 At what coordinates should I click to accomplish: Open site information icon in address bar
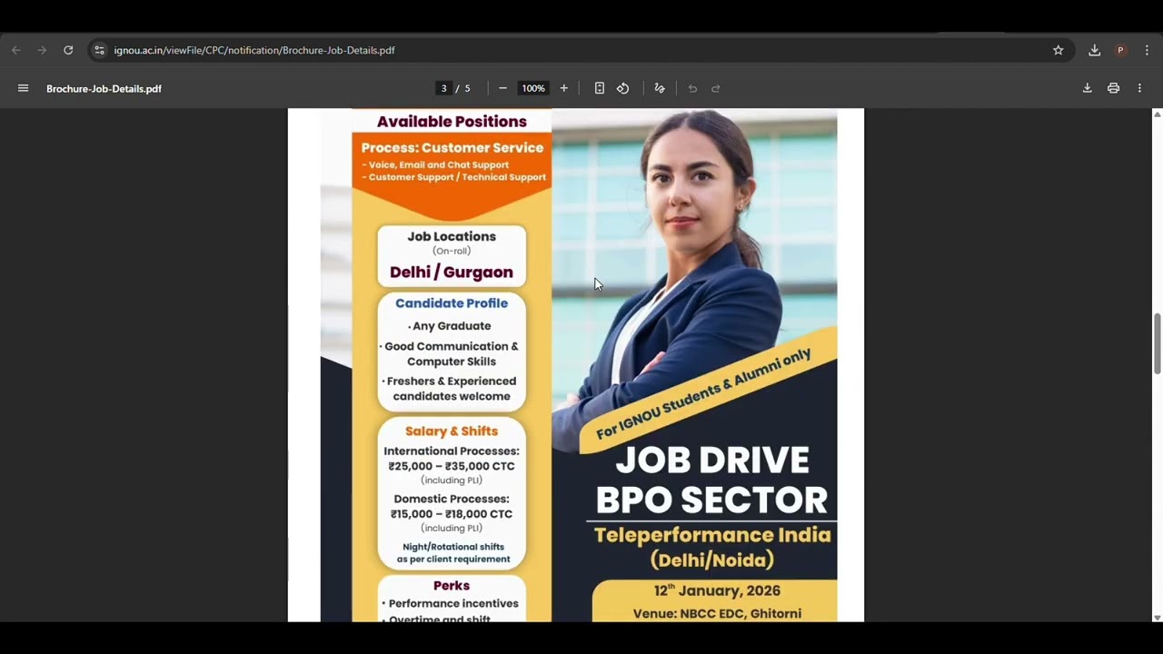pos(99,50)
